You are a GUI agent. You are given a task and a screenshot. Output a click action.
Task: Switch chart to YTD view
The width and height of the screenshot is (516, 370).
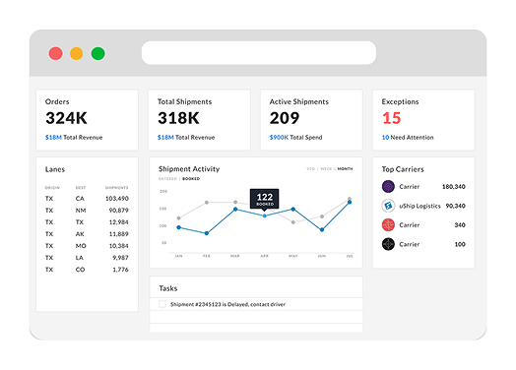point(310,168)
